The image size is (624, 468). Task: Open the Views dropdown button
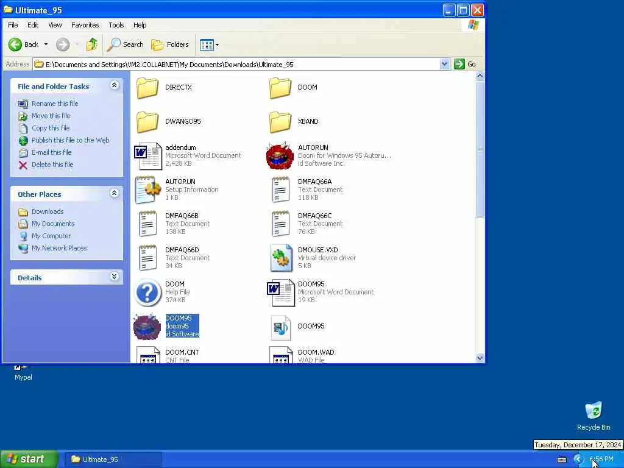coord(209,44)
